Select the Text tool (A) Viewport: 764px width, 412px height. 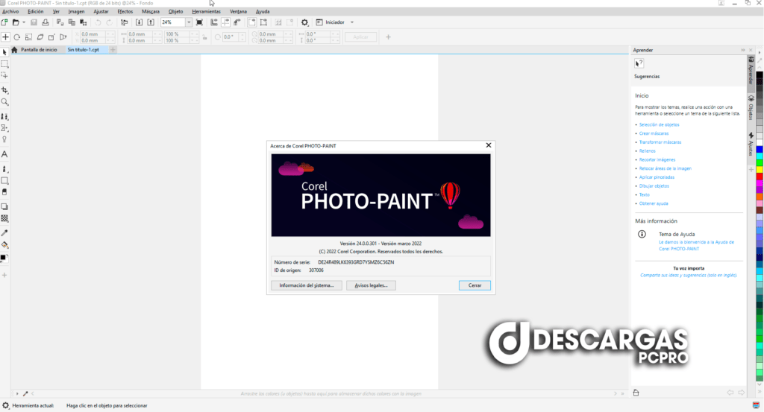tap(4, 154)
